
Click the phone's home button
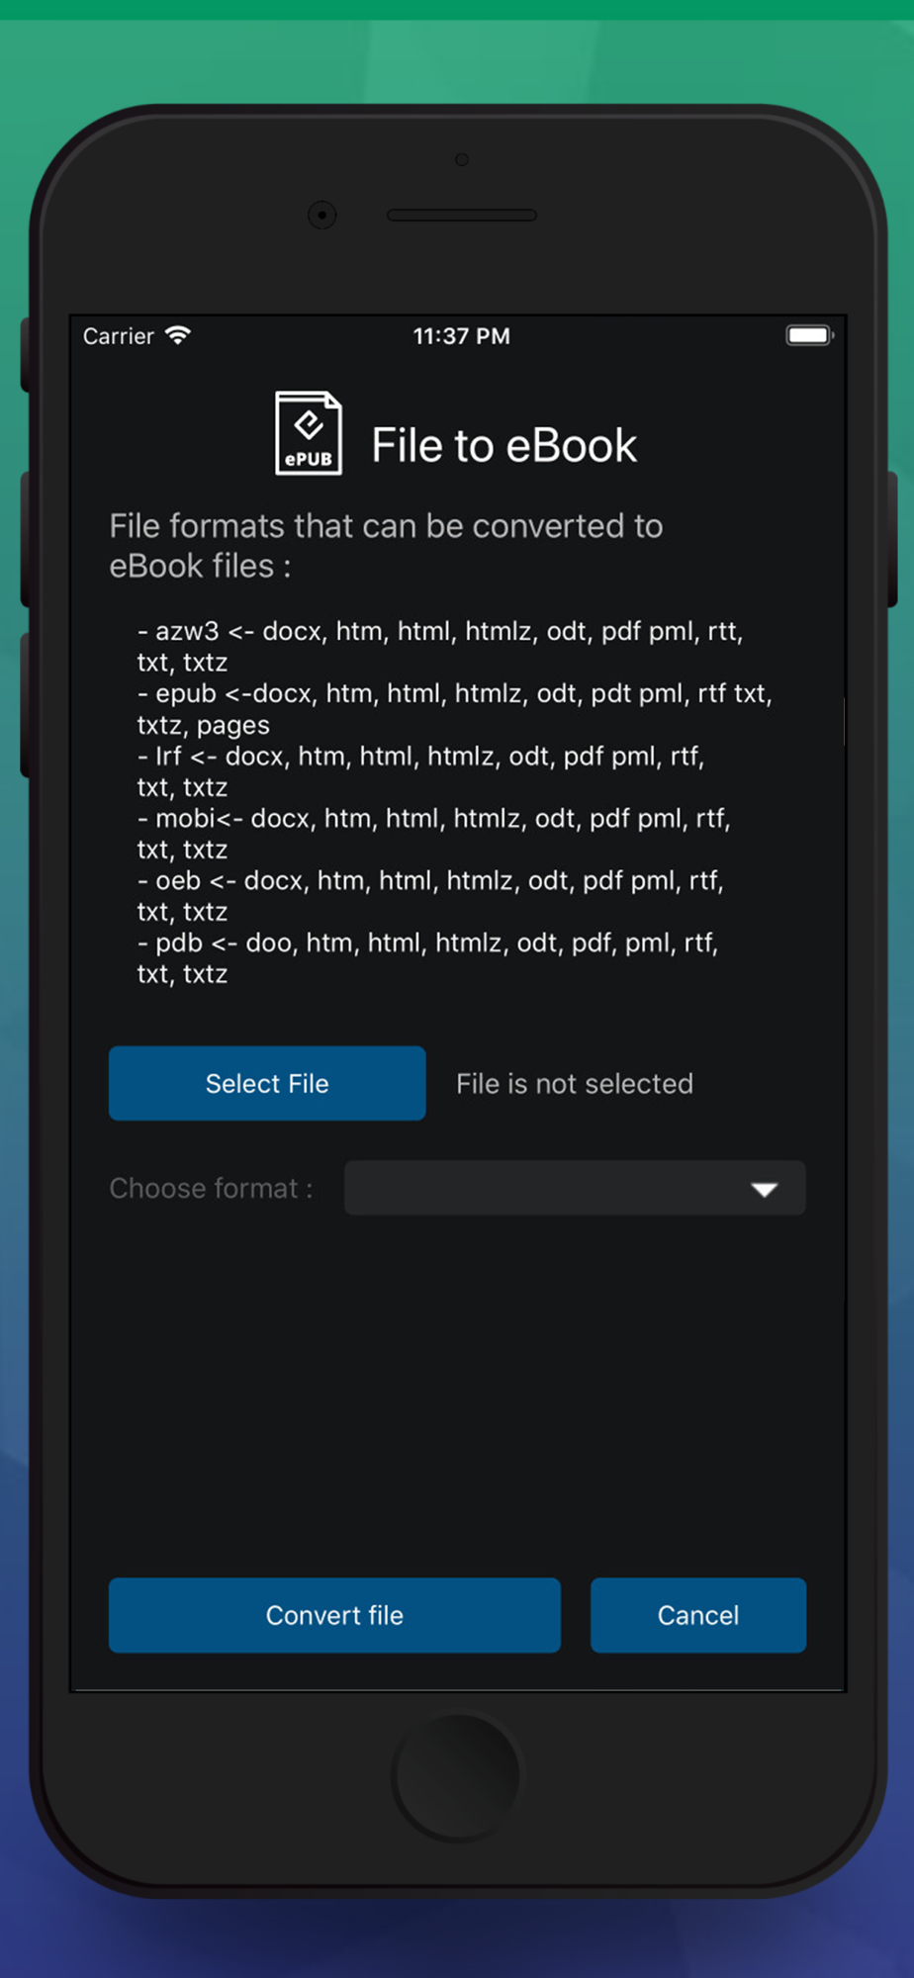(457, 1775)
